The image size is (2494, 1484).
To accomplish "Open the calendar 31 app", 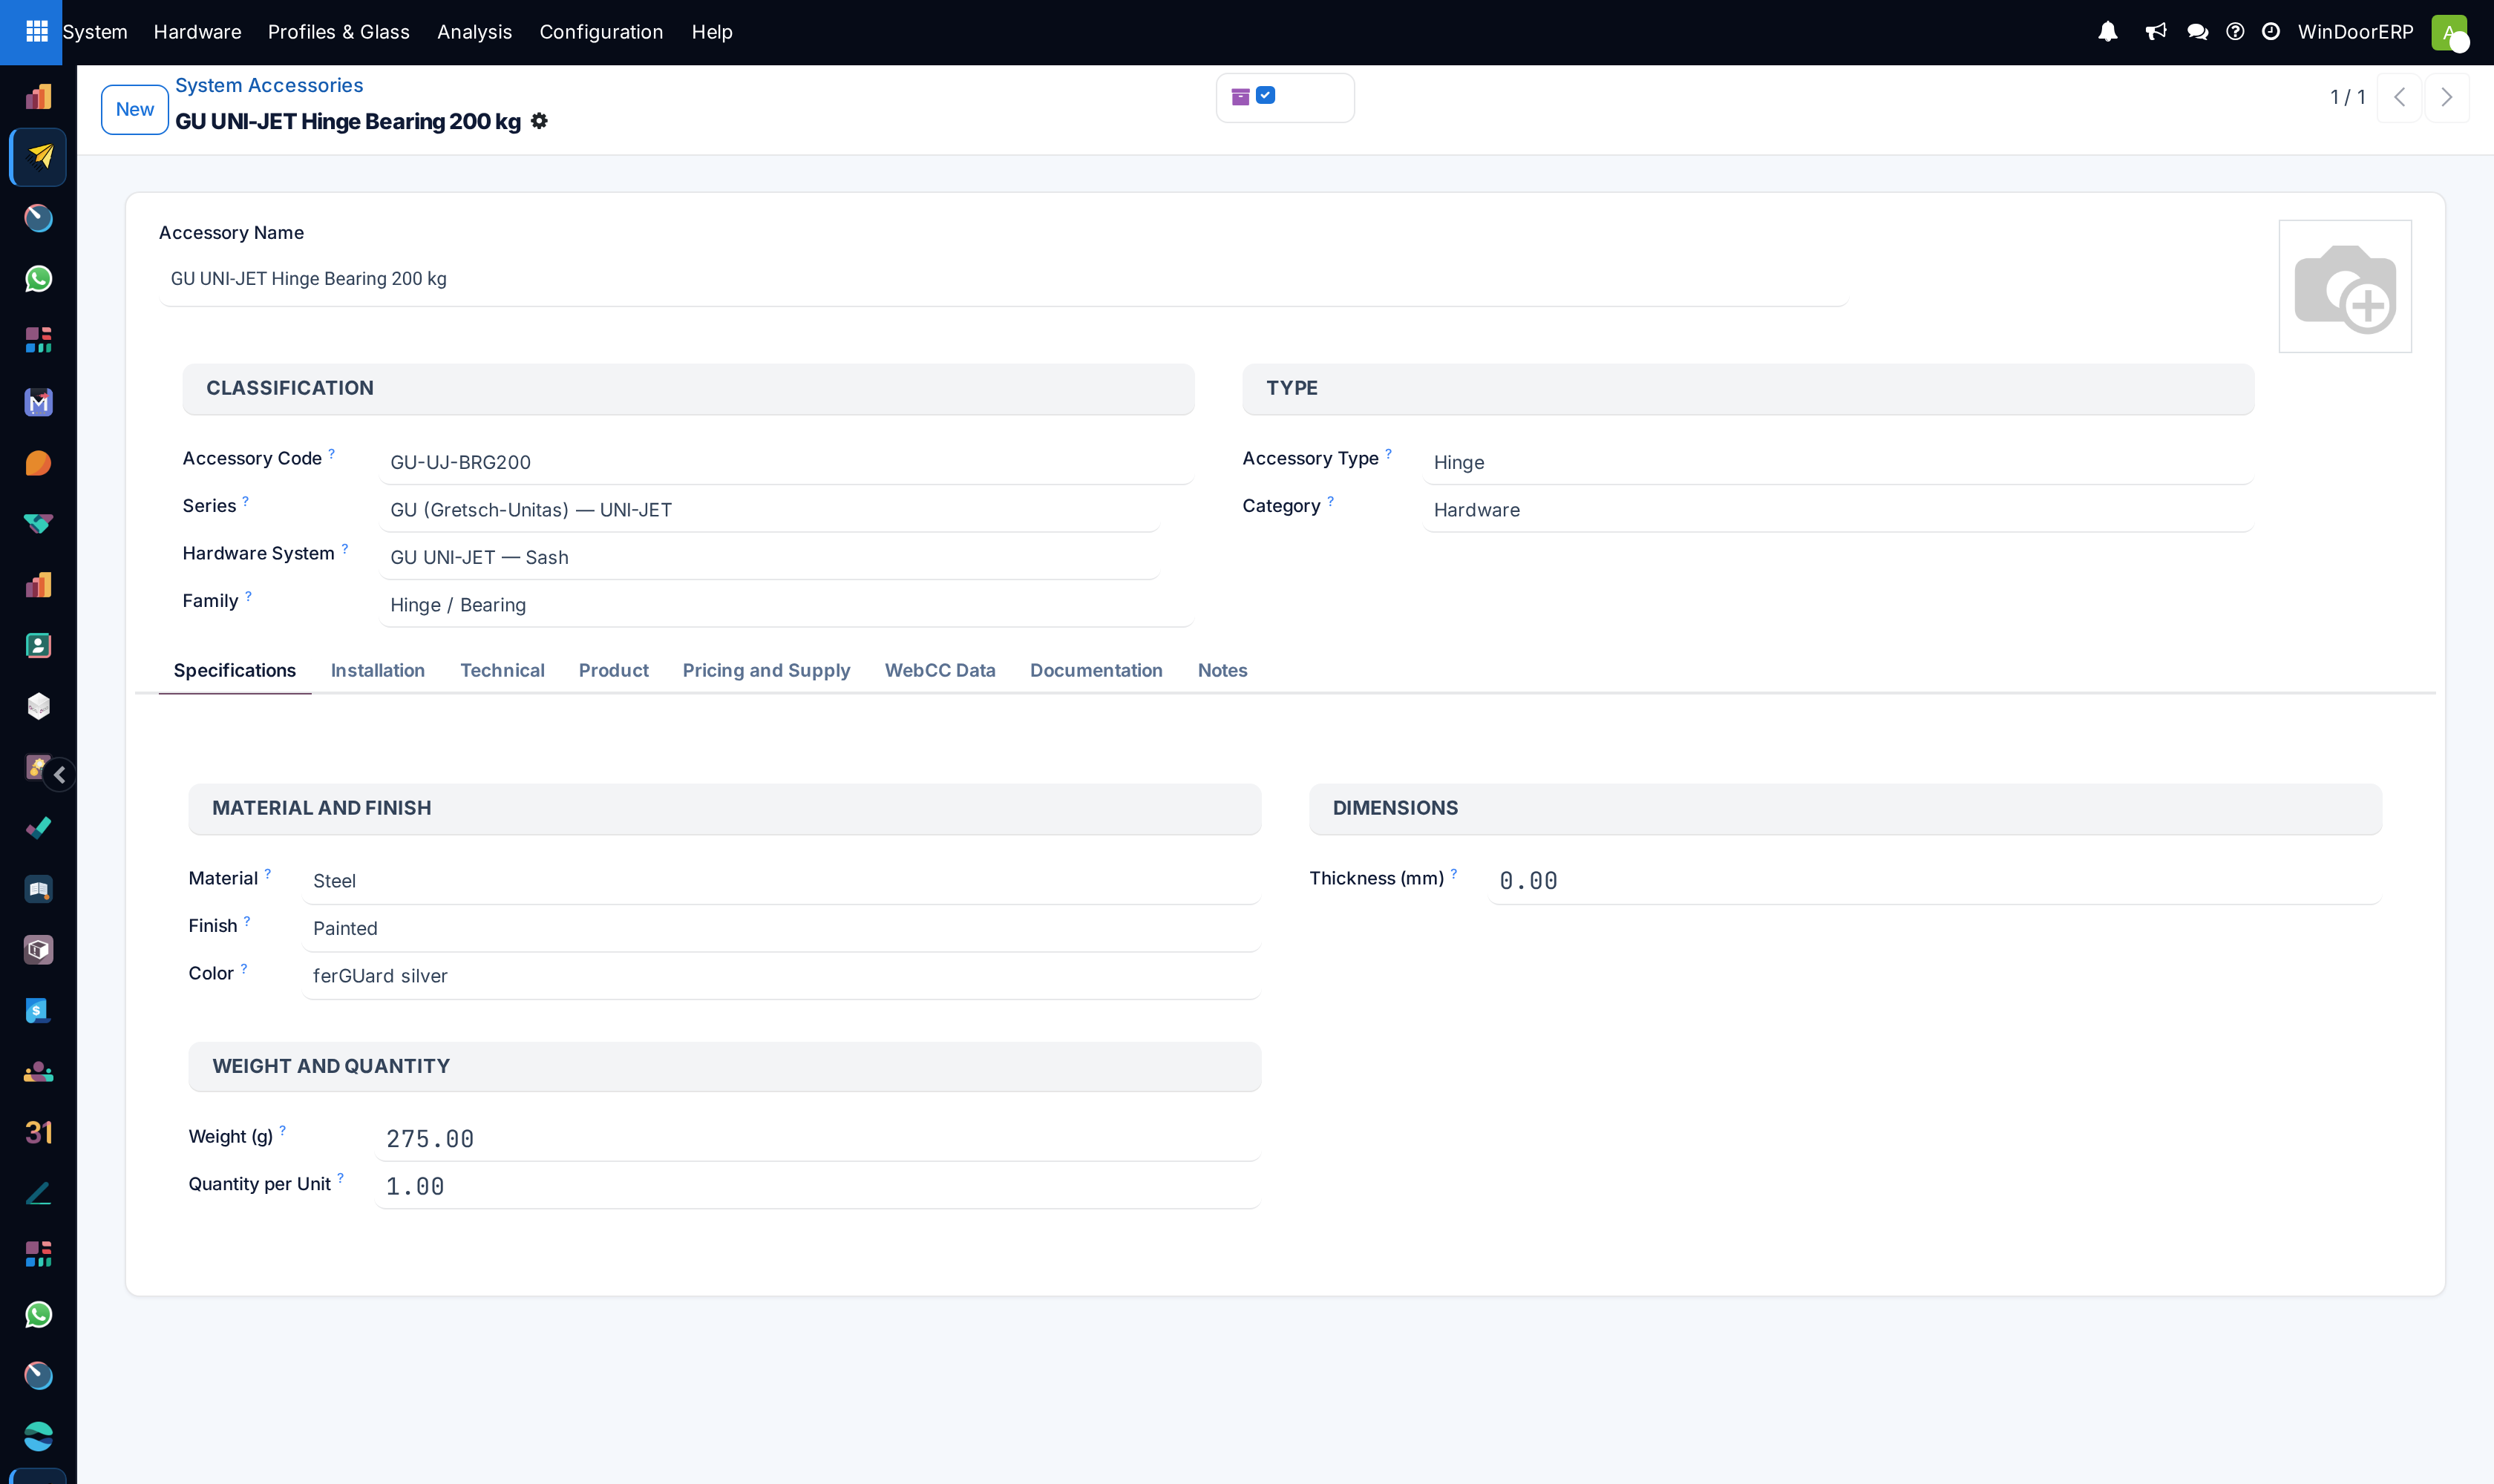I will click(38, 1133).
